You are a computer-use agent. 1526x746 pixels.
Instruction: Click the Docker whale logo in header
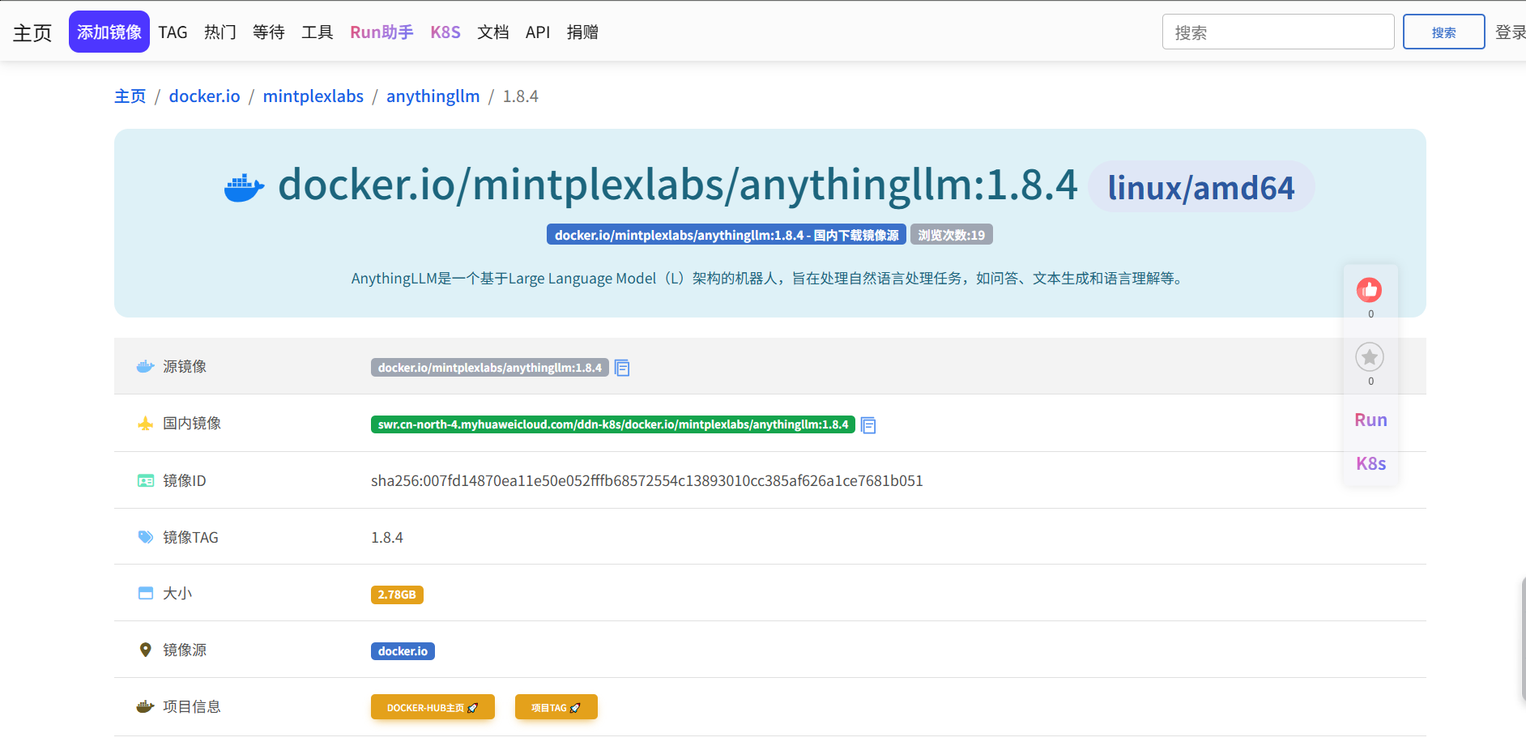tap(244, 187)
